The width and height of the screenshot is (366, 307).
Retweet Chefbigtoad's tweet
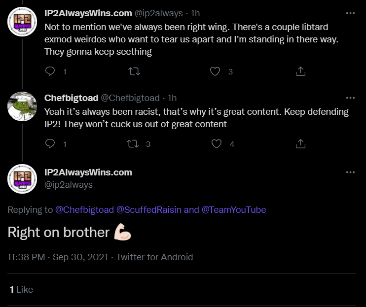tap(133, 144)
